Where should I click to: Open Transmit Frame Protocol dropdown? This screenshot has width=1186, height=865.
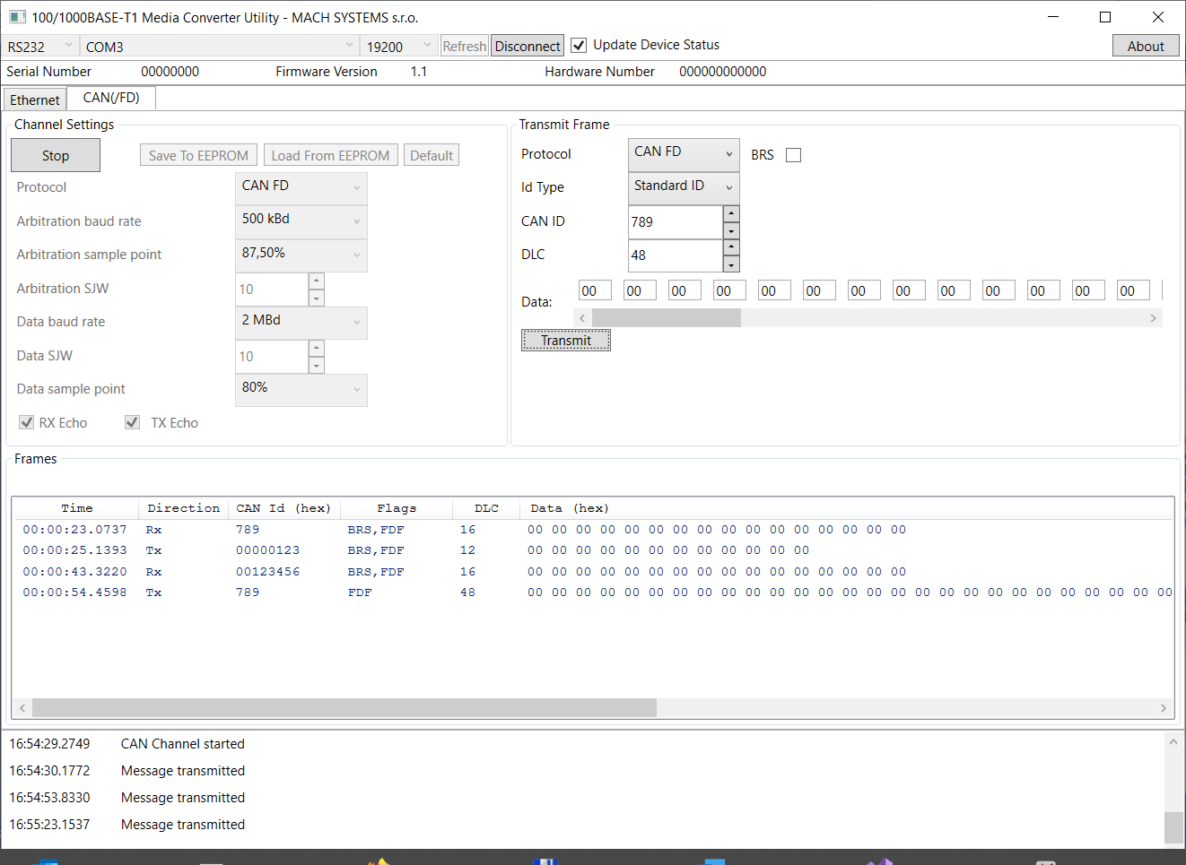coord(684,154)
